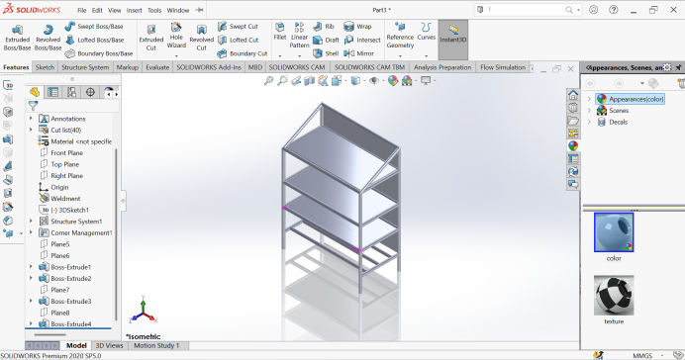Image resolution: width=685 pixels, height=360 pixels.
Task: Open the Hole Wizard dropdown arrow
Action: (x=176, y=55)
